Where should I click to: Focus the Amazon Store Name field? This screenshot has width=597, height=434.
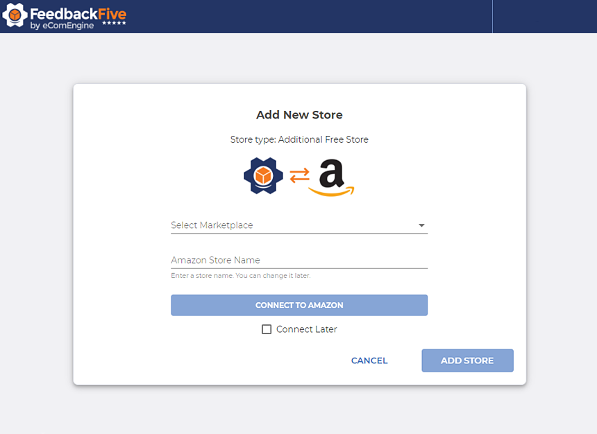click(298, 260)
